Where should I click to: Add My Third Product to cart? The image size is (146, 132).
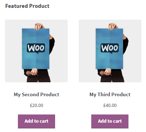pos(110,121)
